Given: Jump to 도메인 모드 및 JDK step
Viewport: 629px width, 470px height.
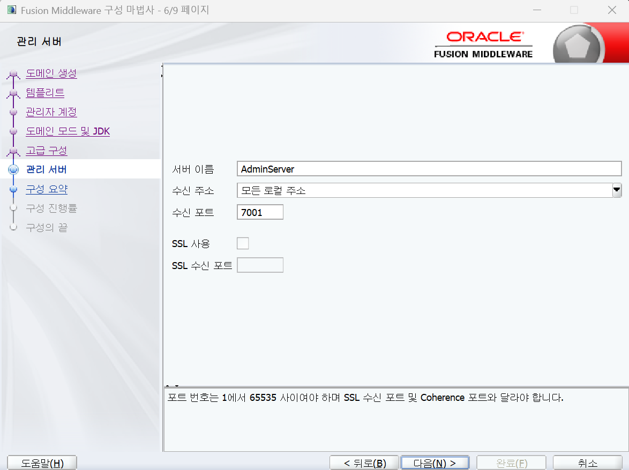Looking at the screenshot, I should [68, 131].
